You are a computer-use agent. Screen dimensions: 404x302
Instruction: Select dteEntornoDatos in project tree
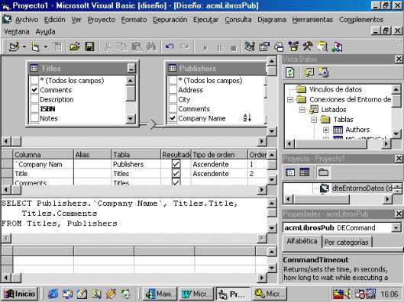point(362,188)
